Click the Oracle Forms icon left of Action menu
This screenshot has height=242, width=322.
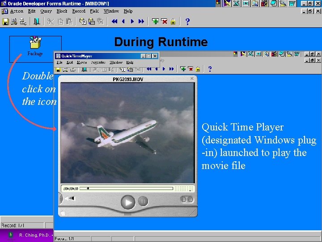pyautogui.click(x=4, y=11)
